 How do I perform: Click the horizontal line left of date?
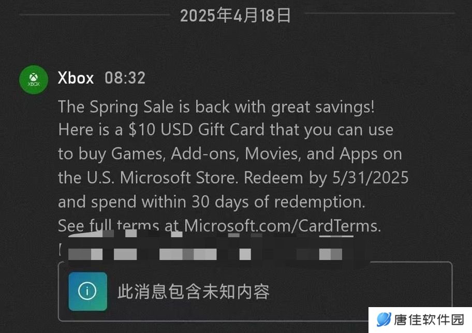[x=94, y=14]
